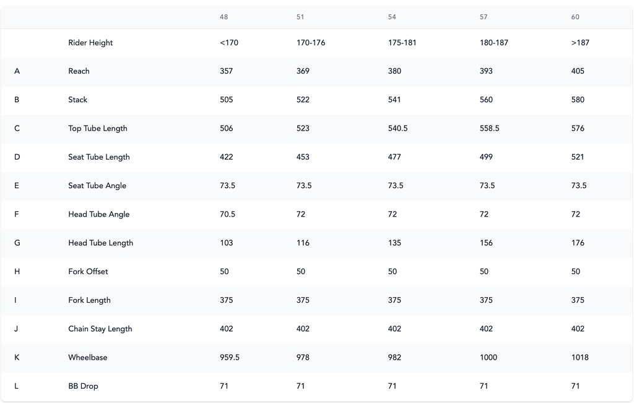Click the Rider Height row label

90,43
